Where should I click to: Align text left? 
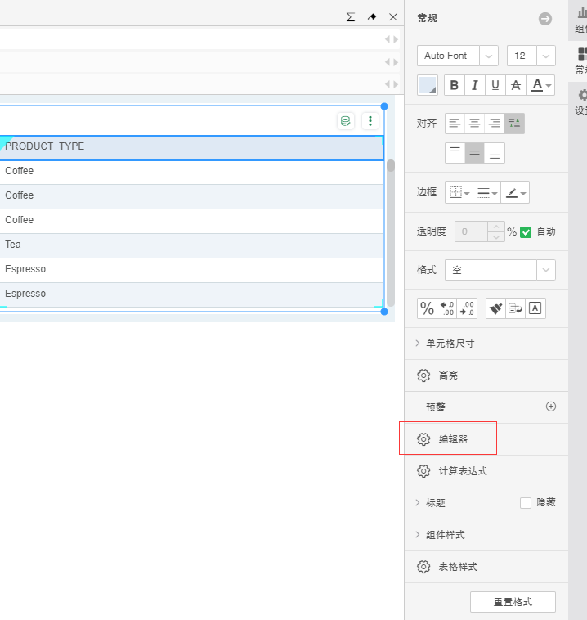coord(455,124)
